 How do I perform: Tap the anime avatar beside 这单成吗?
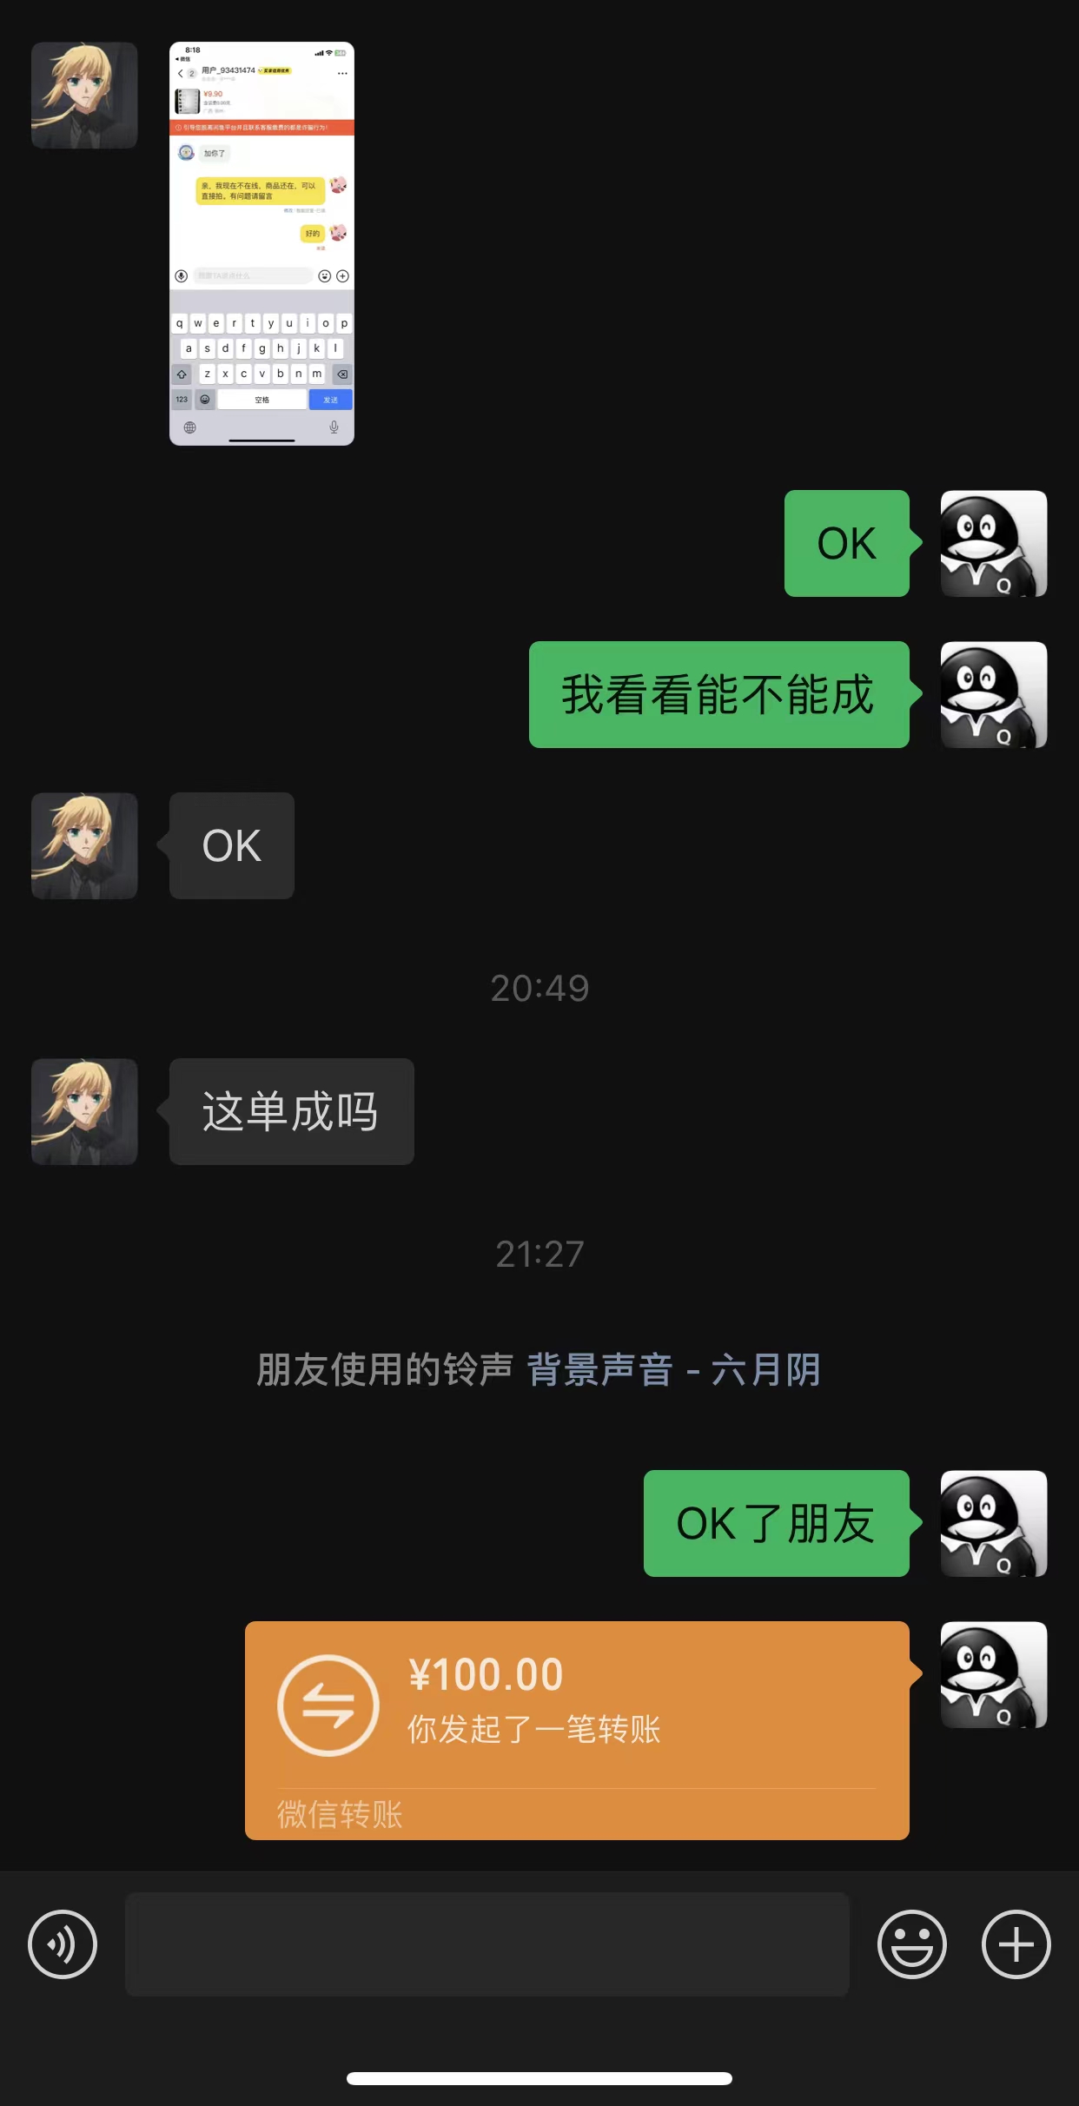coord(84,1111)
